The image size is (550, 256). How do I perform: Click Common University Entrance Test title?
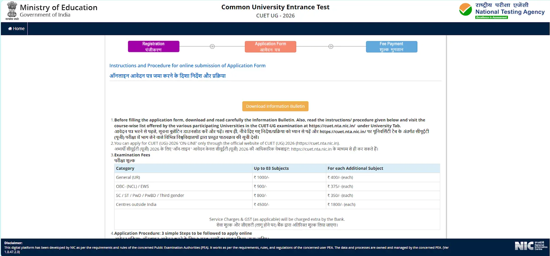click(x=275, y=7)
